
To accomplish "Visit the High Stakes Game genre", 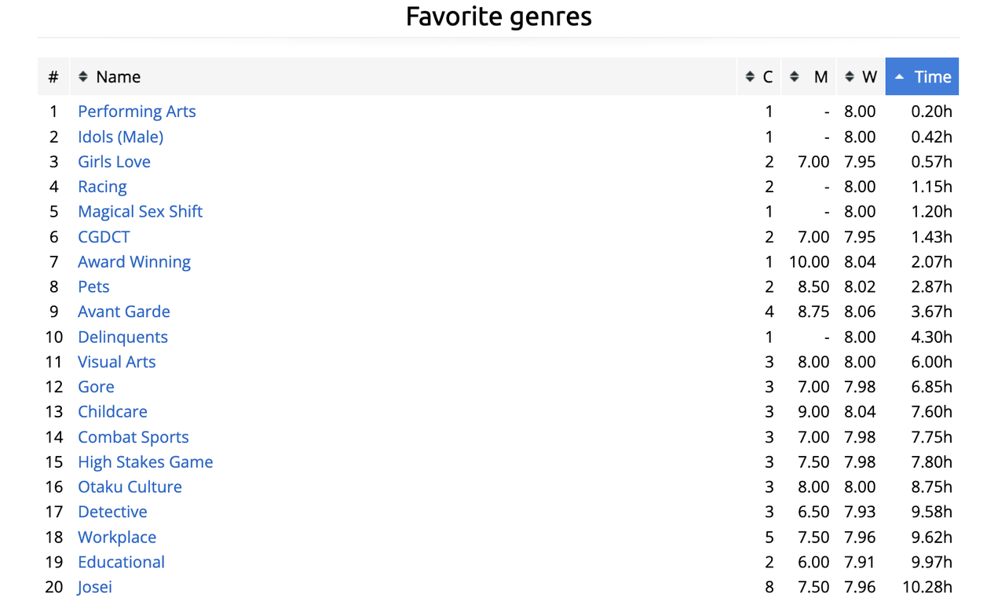I will coord(145,461).
